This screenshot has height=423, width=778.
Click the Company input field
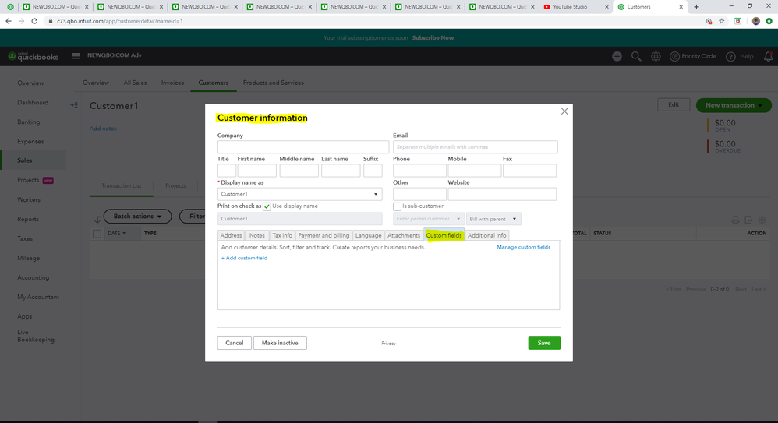tap(303, 146)
